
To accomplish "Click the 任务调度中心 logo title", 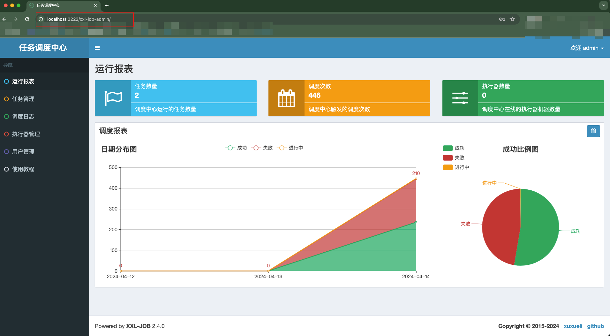I will coord(43,48).
